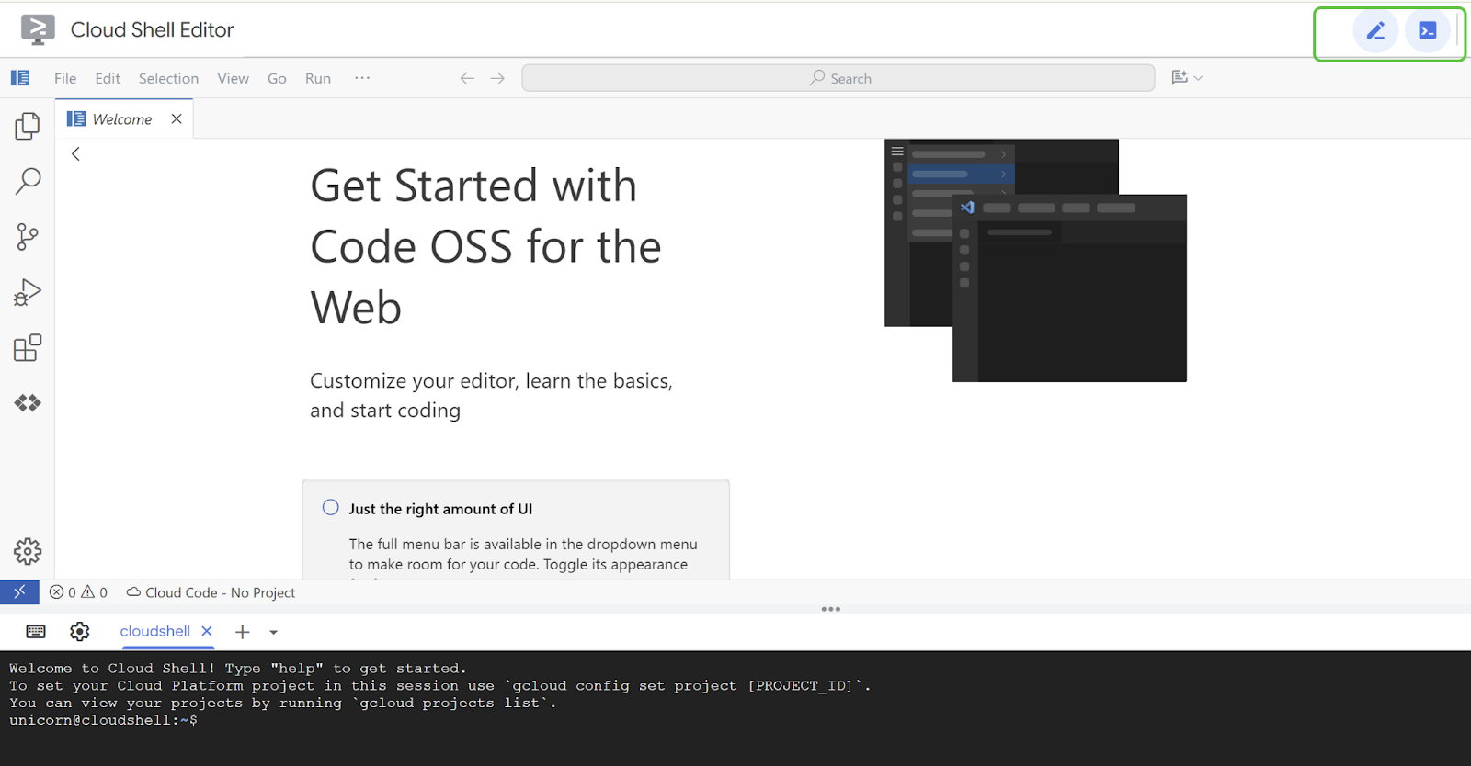The height and width of the screenshot is (766, 1471).
Task: Open the terminal tab list dropdown arrow
Action: [273, 632]
